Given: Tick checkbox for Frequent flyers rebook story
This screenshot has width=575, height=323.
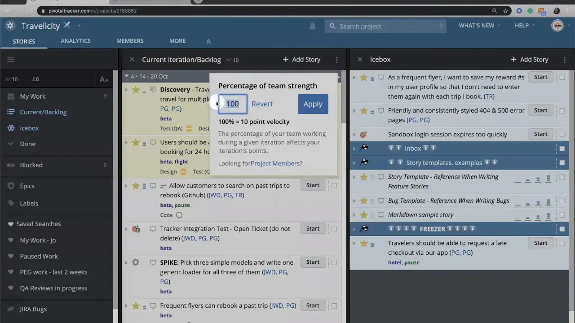Looking at the screenshot, I should click(334, 306).
